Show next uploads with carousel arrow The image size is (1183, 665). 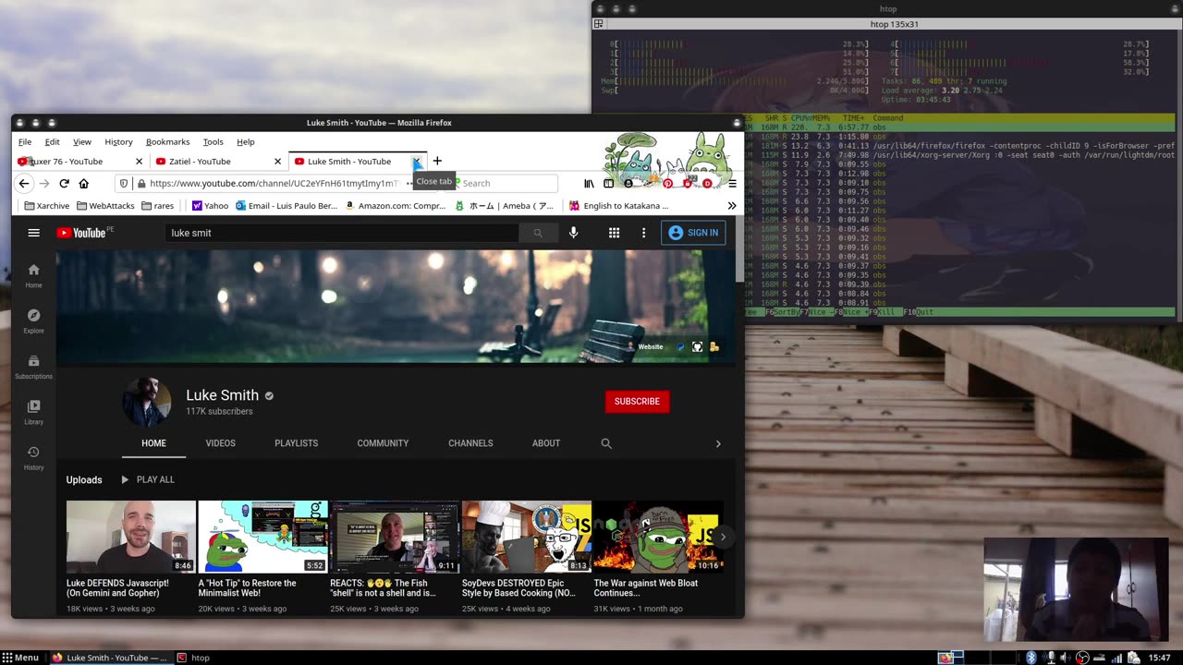(723, 536)
